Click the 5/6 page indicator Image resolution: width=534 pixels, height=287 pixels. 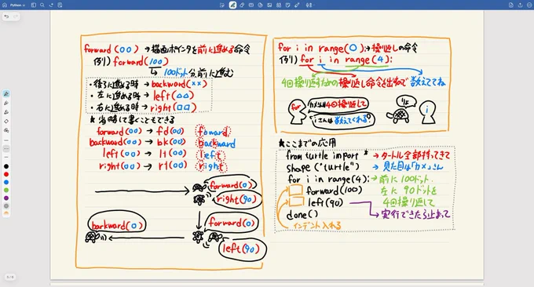[10, 277]
